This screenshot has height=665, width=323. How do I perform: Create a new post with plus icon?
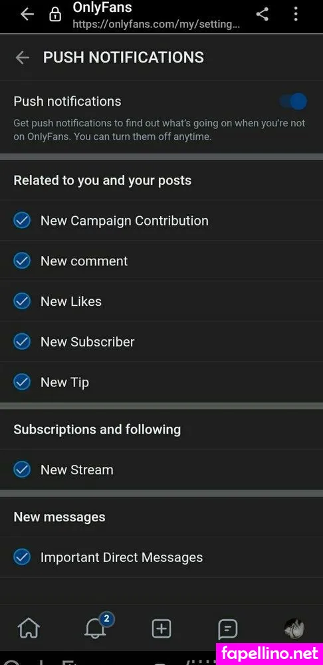point(161,628)
